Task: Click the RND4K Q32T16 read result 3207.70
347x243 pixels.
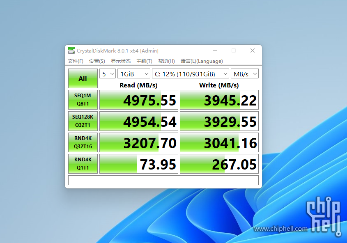Action: 139,142
